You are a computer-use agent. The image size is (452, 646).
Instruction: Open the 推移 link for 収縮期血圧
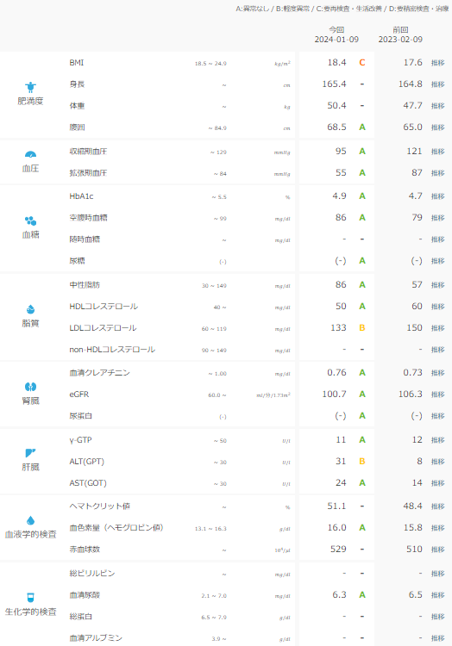(437, 152)
